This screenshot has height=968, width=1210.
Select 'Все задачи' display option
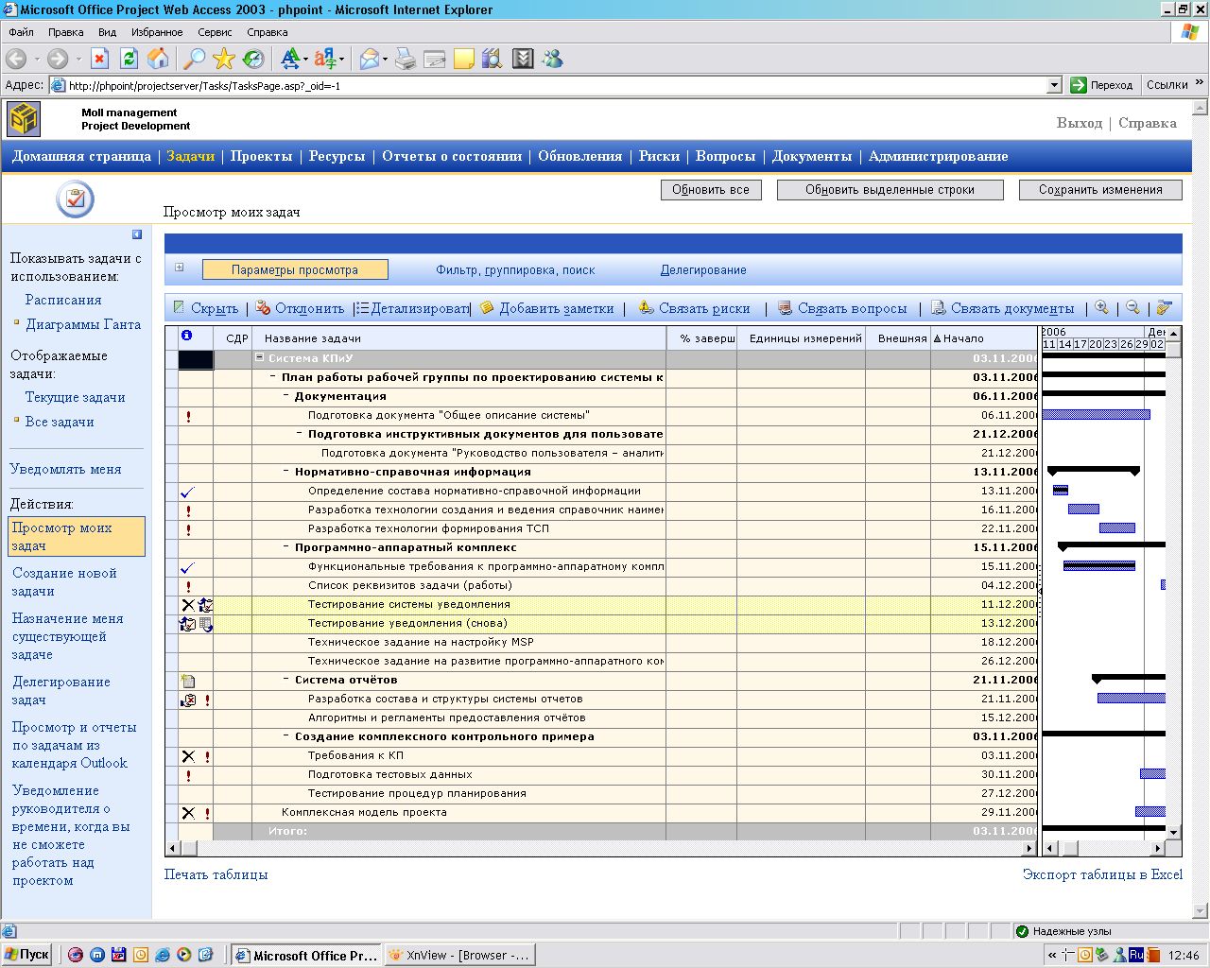[60, 422]
